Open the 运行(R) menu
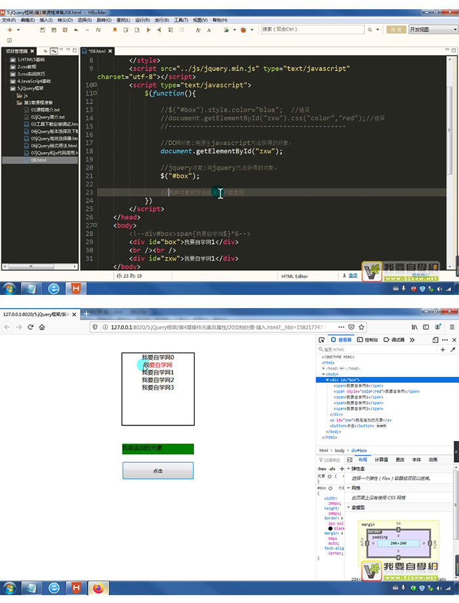The height and width of the screenshot is (603, 459). (142, 20)
